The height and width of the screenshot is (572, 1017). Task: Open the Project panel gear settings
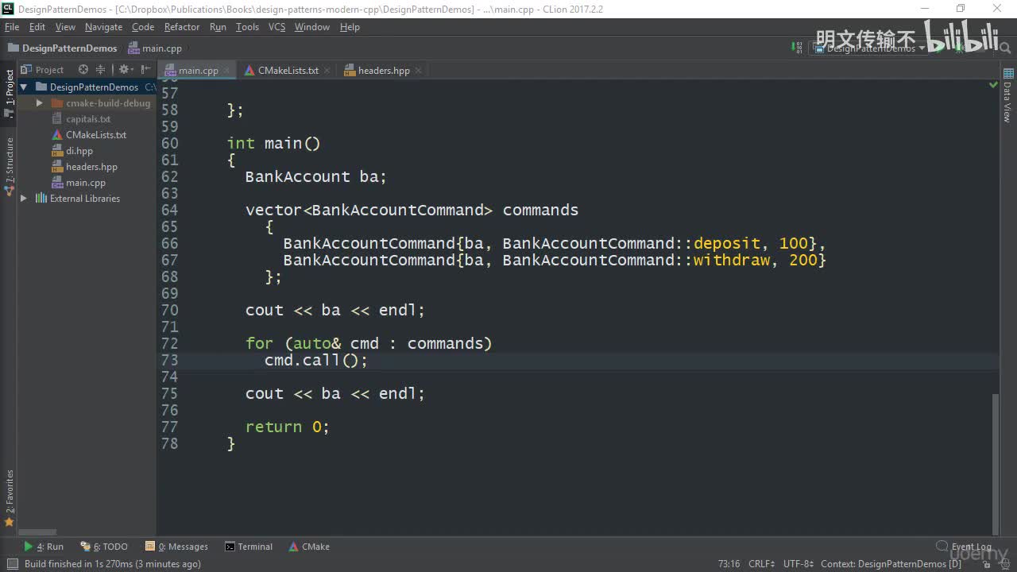point(124,70)
